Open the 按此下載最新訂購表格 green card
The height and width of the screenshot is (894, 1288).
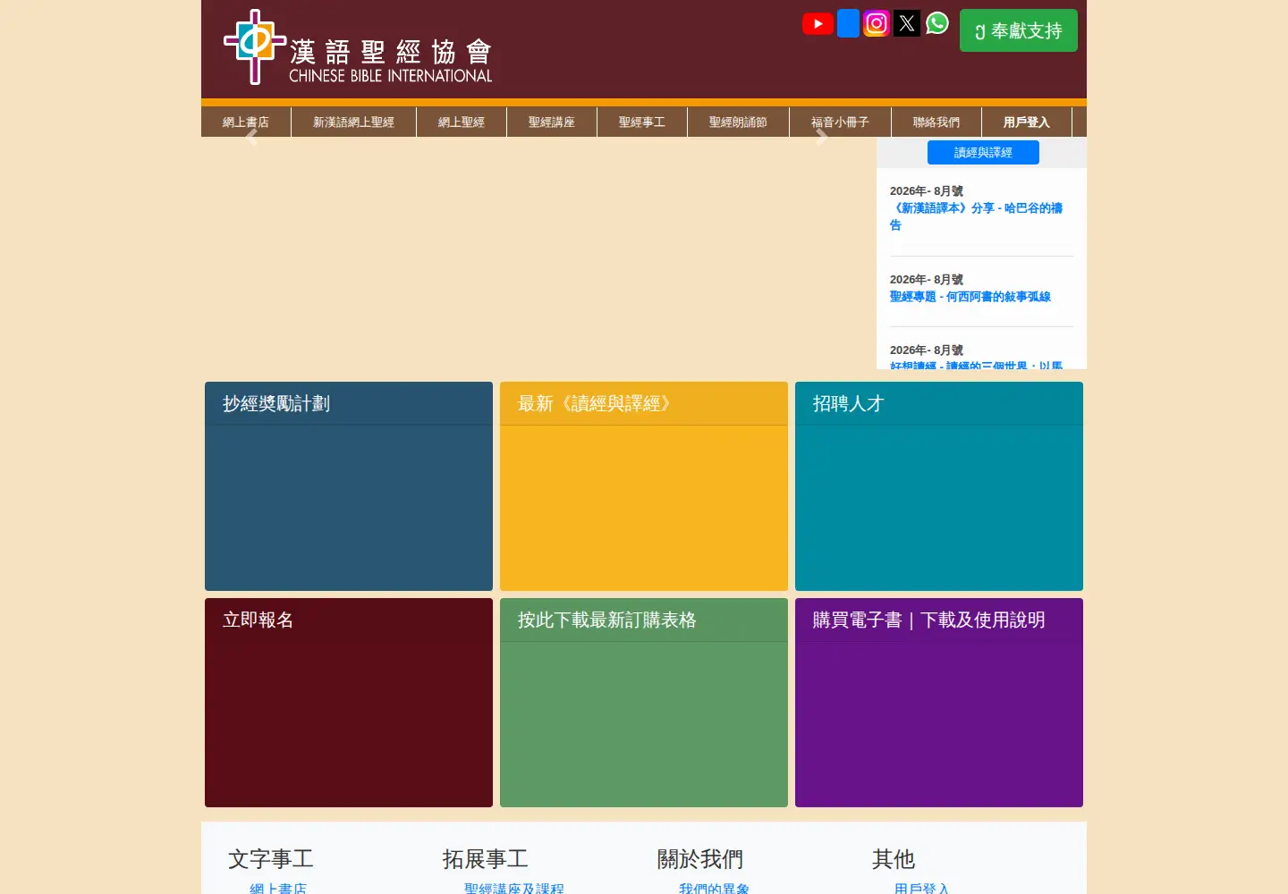pyautogui.click(x=644, y=703)
